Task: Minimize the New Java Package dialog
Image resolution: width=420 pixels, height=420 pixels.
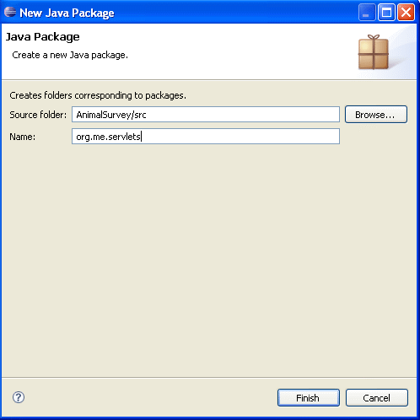Action: 367,13
